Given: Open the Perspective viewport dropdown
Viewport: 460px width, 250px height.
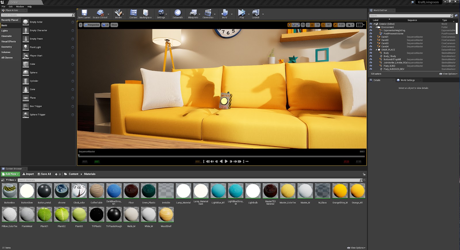Looking at the screenshot, I should click(x=92, y=25).
